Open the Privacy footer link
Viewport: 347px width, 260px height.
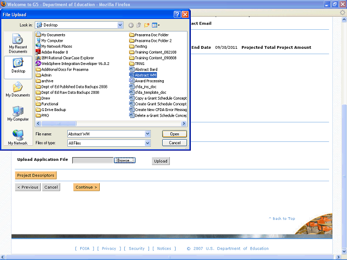point(109,249)
